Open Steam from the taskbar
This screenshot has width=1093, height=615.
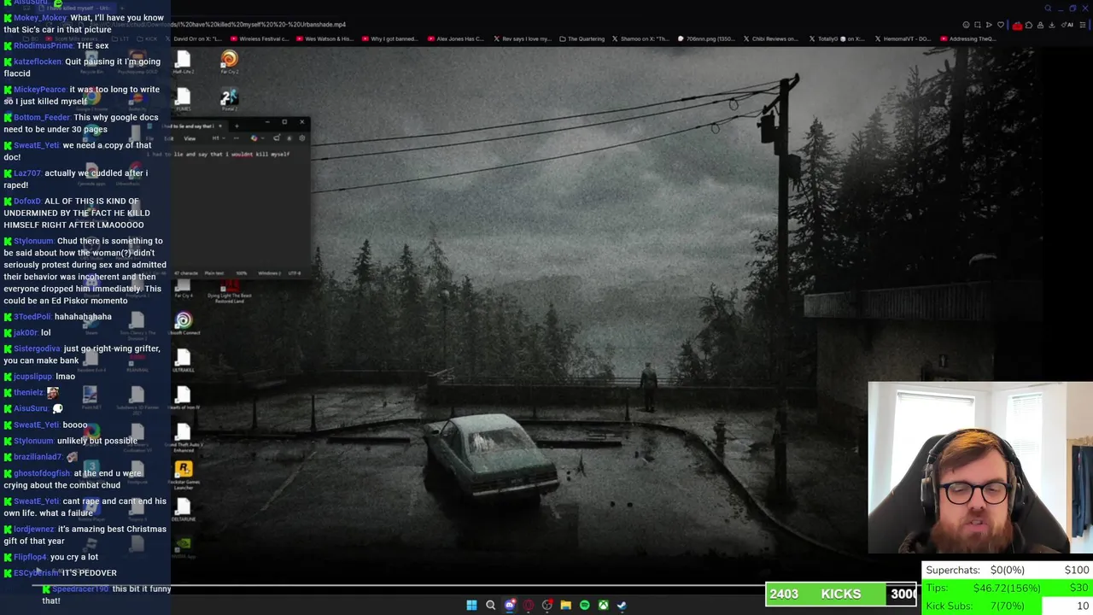click(x=622, y=605)
